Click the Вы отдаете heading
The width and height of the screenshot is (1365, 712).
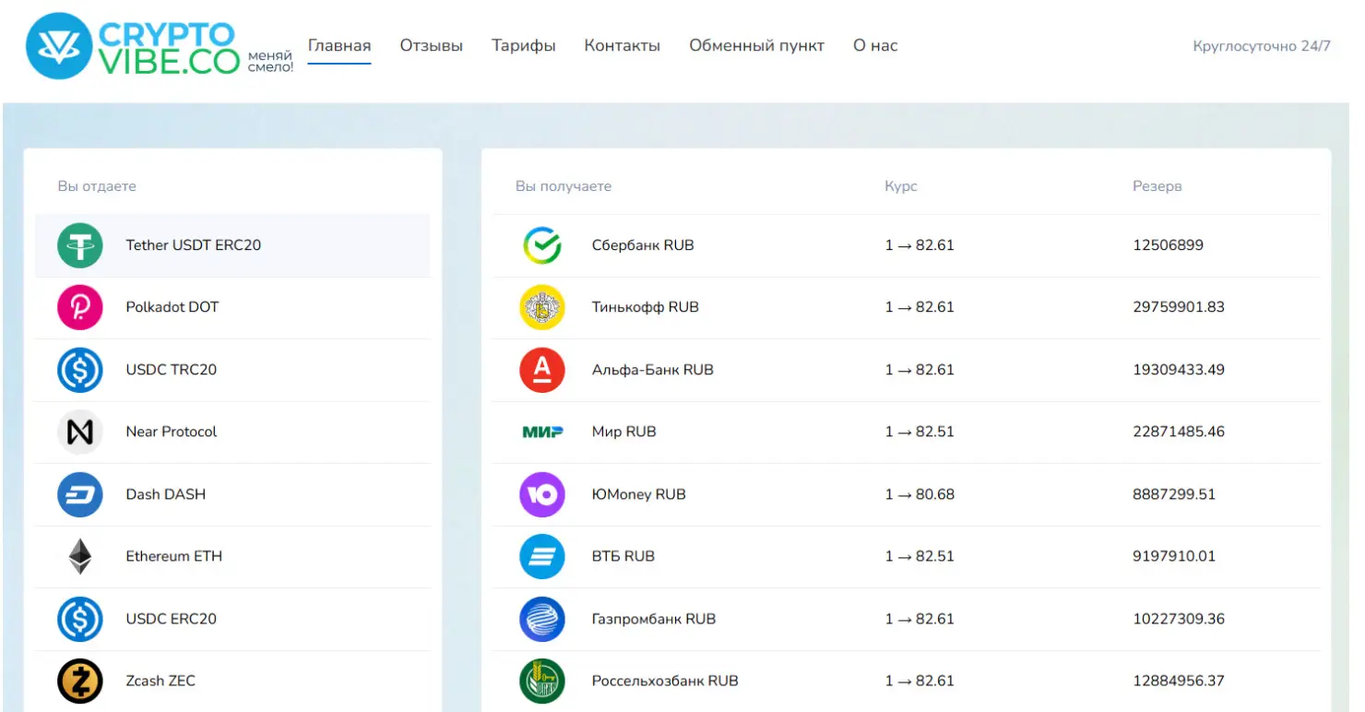coord(97,186)
